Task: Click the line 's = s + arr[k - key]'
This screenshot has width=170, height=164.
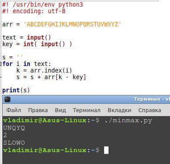Action: click(51, 77)
